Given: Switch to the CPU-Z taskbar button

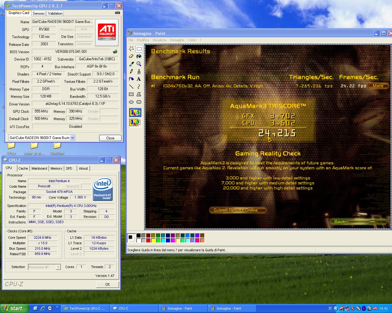Looking at the screenshot, I should pos(134,308).
